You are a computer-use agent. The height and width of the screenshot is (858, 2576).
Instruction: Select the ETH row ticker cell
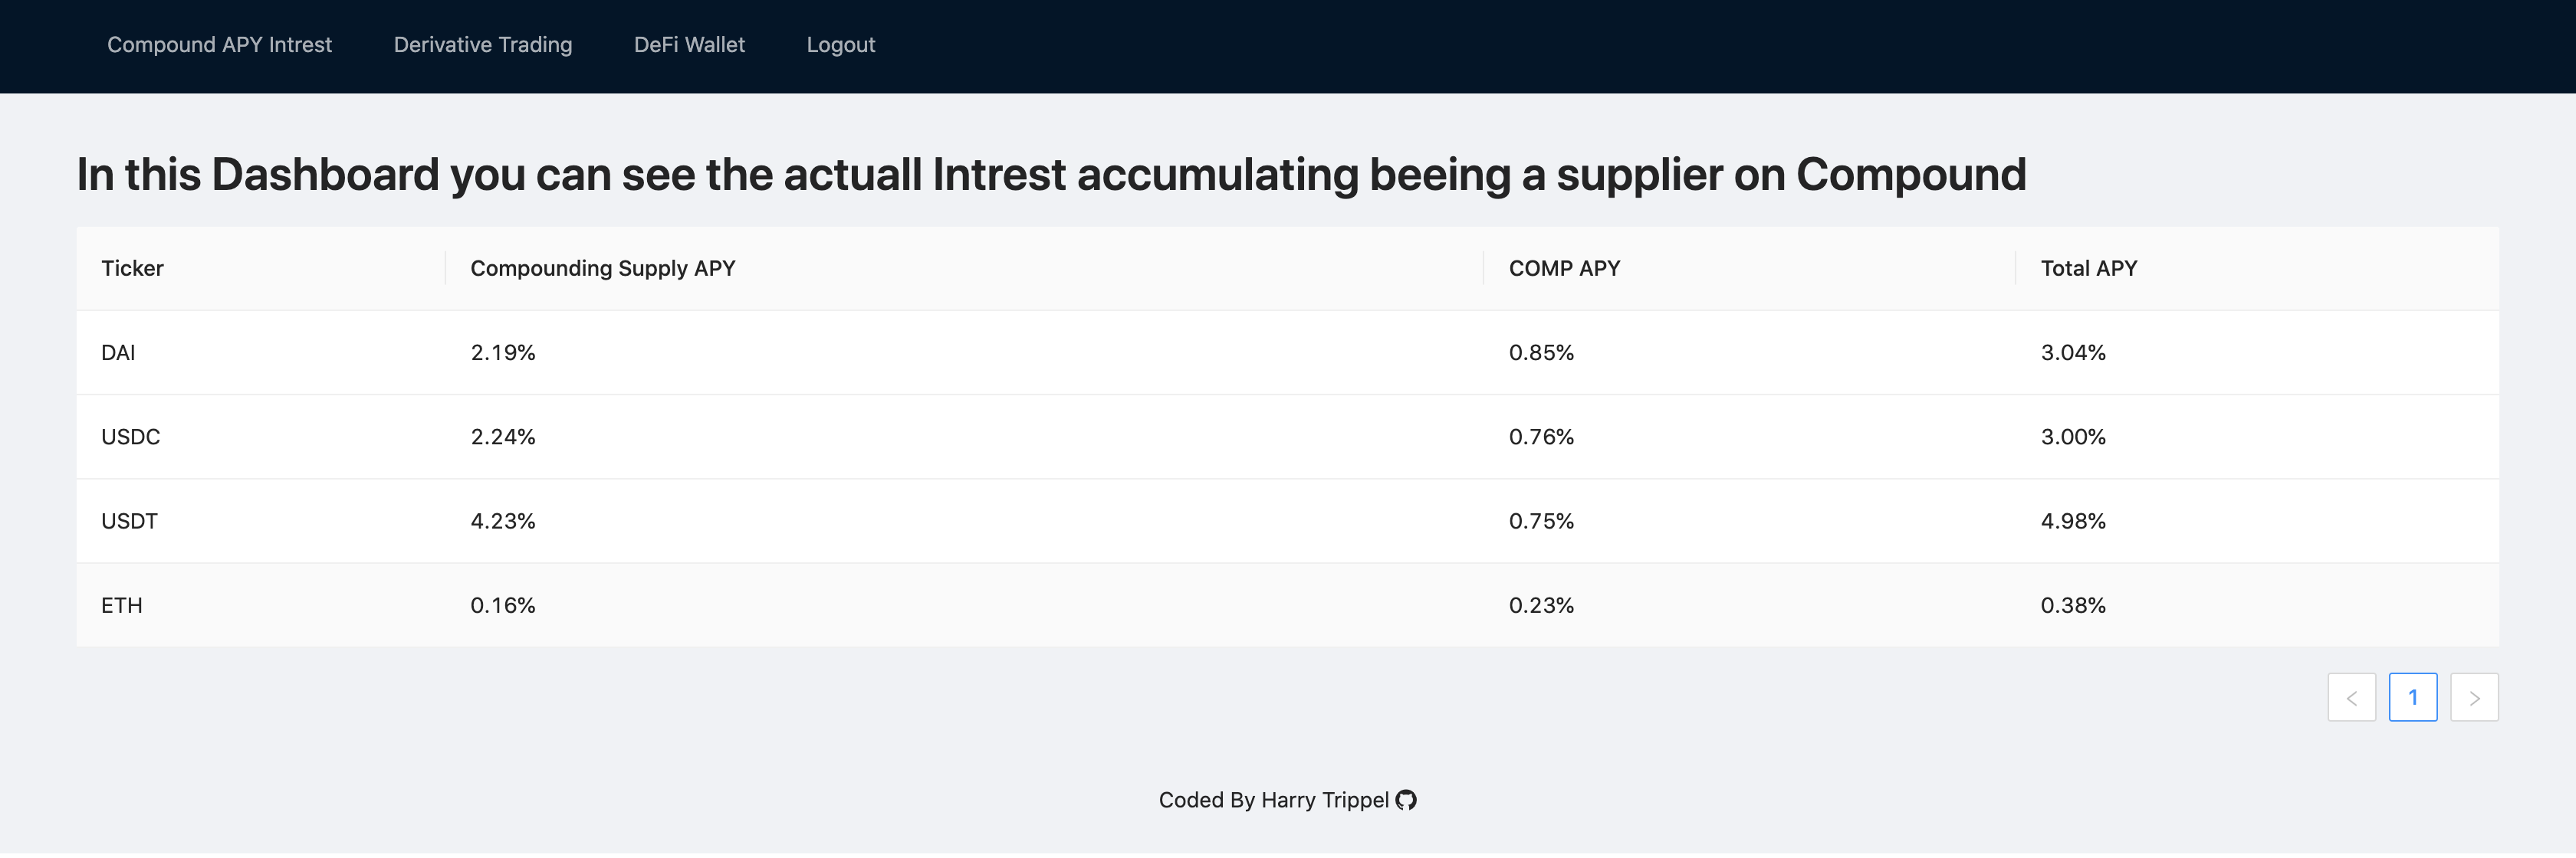coord(261,605)
